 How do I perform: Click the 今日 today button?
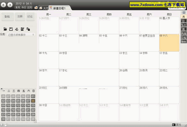[x=24, y=7]
